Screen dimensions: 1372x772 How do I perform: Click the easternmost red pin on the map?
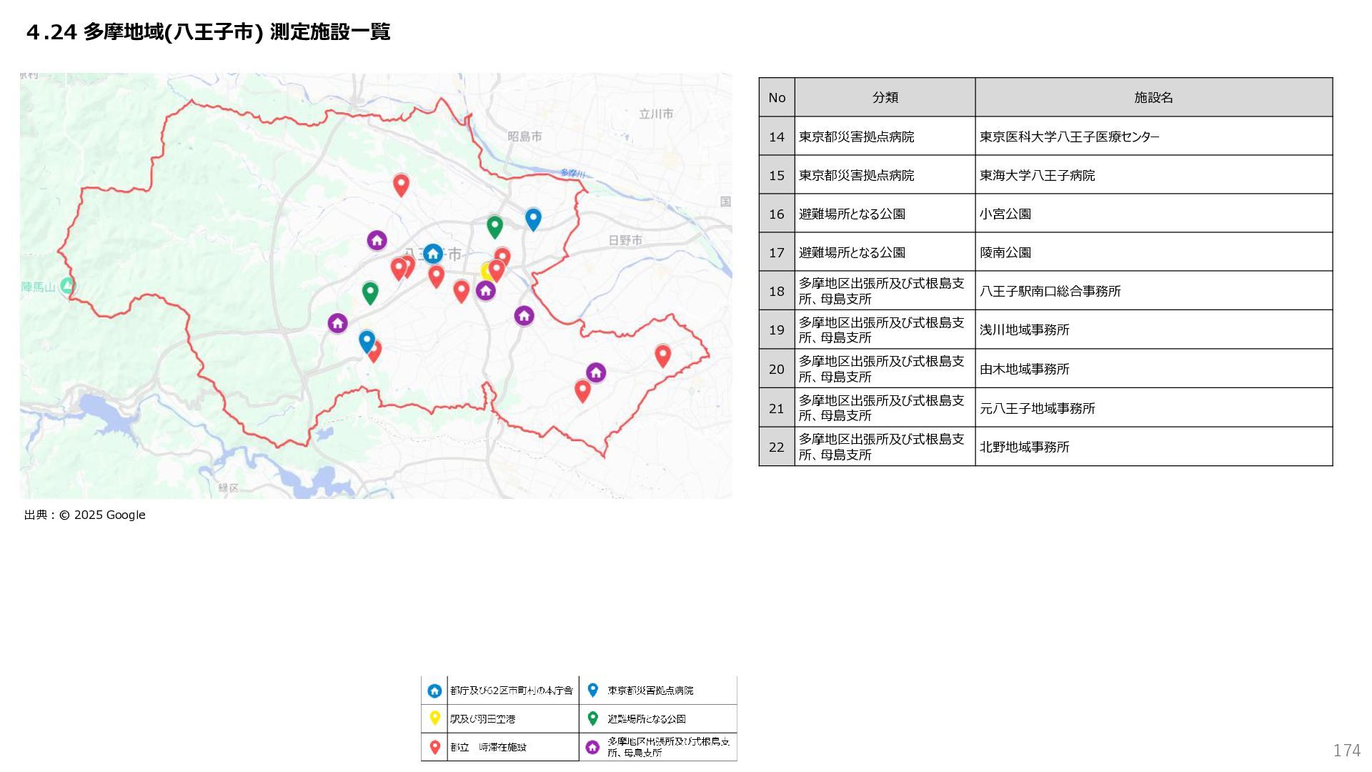662,355
